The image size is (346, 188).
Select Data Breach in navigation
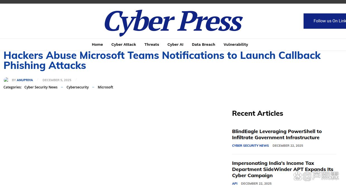203,44
